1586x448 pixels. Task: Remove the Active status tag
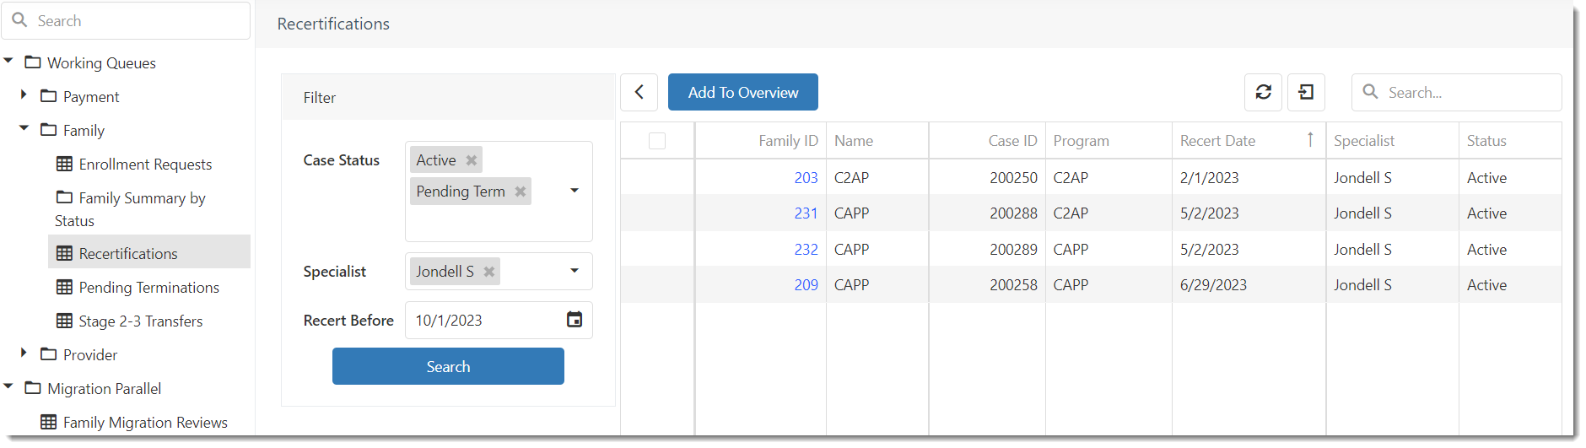pos(472,160)
